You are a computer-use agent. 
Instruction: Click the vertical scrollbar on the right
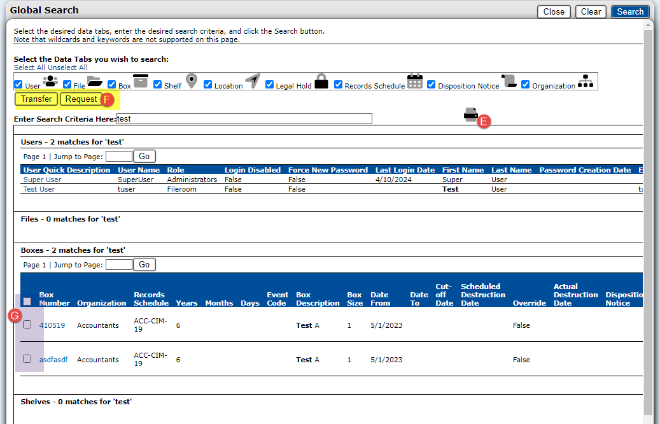(649, 223)
